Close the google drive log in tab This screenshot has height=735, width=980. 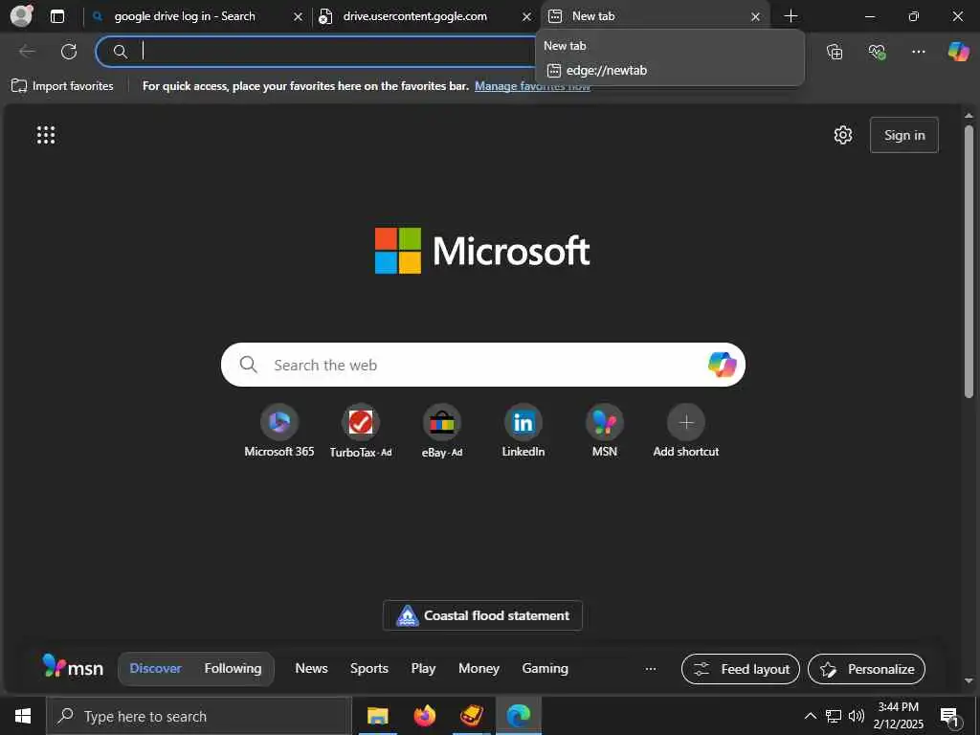[x=299, y=17]
